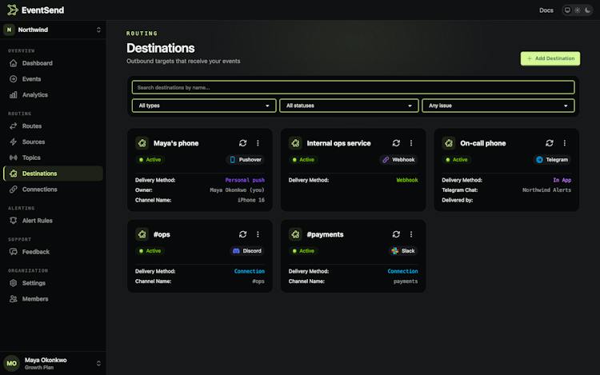Refresh the #ops destination

click(x=242, y=234)
